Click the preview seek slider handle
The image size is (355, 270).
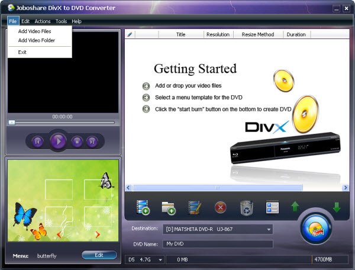tap(12, 123)
